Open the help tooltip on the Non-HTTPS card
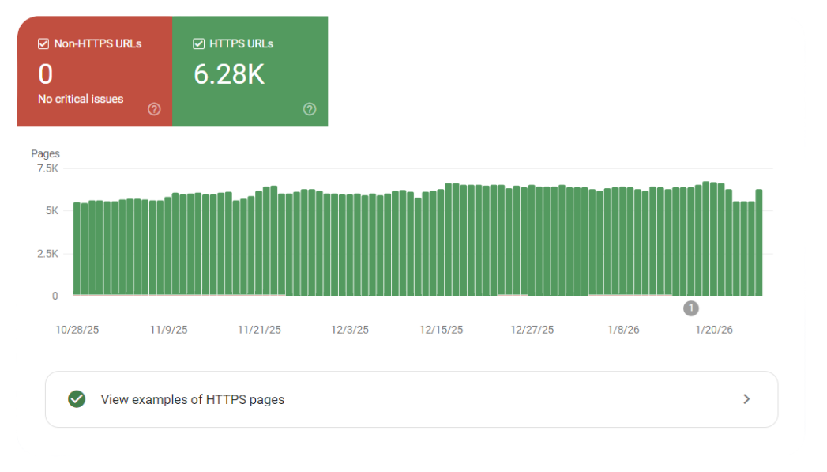Viewport: 827px width, 472px height. 155,109
